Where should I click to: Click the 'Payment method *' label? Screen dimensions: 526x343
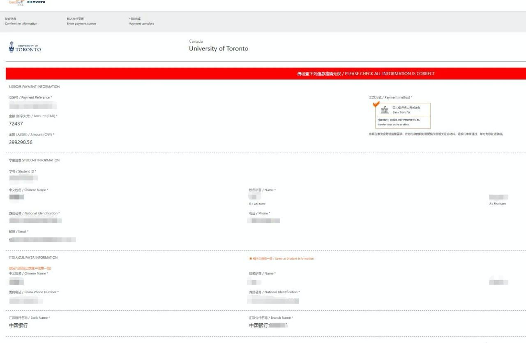390,97
